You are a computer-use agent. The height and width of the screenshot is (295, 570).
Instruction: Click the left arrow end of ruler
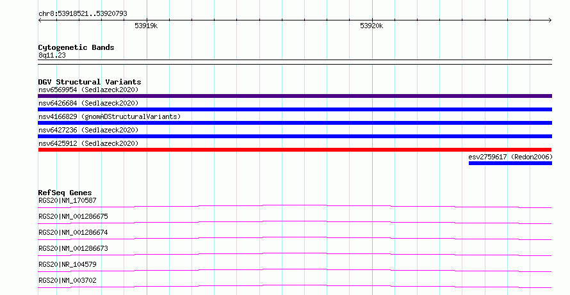[40, 20]
